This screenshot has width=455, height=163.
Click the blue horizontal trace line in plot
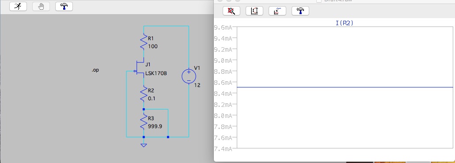click(x=345, y=87)
